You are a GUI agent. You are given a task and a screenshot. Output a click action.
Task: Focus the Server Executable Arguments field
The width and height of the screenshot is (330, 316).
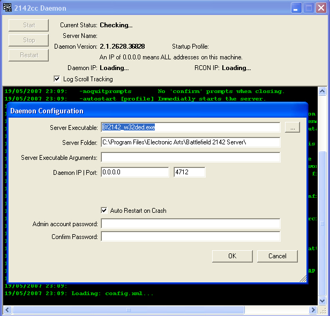[191, 157]
